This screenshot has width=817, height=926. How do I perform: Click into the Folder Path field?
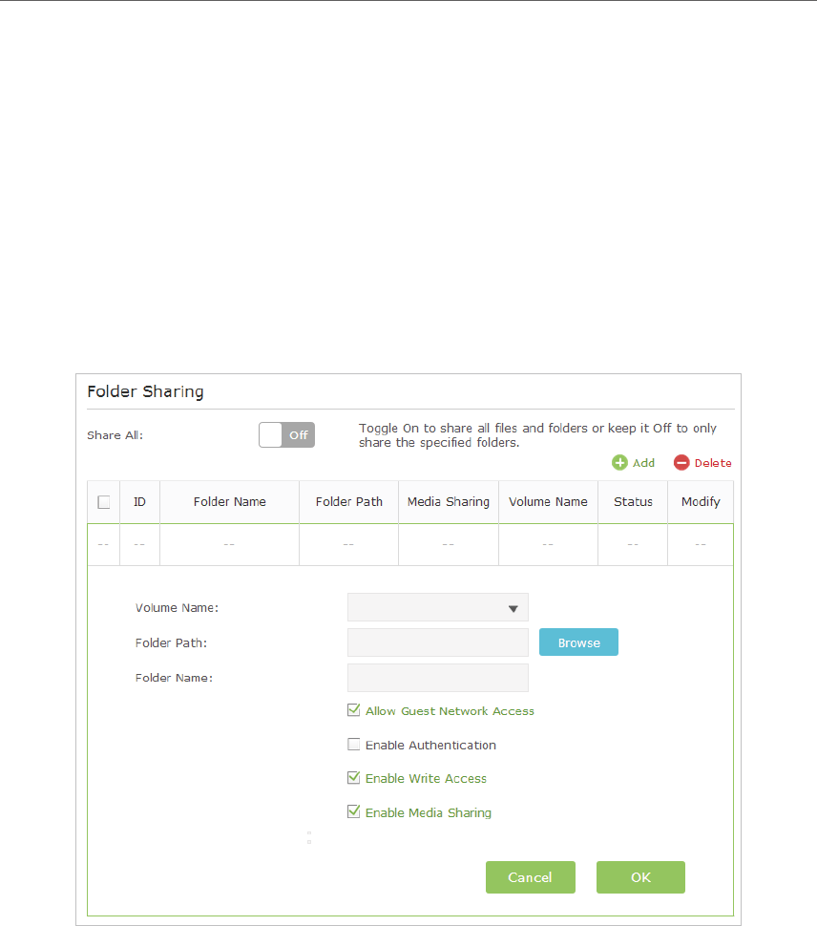click(x=438, y=642)
